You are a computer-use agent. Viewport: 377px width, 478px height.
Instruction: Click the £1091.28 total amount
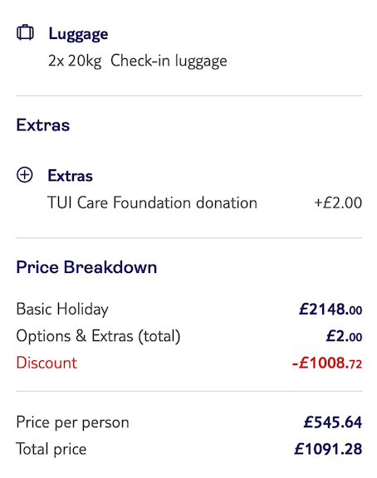pyautogui.click(x=328, y=449)
